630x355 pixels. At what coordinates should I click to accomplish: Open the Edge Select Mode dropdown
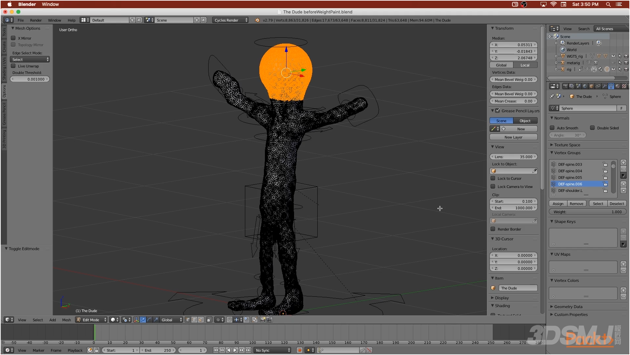pyautogui.click(x=30, y=59)
